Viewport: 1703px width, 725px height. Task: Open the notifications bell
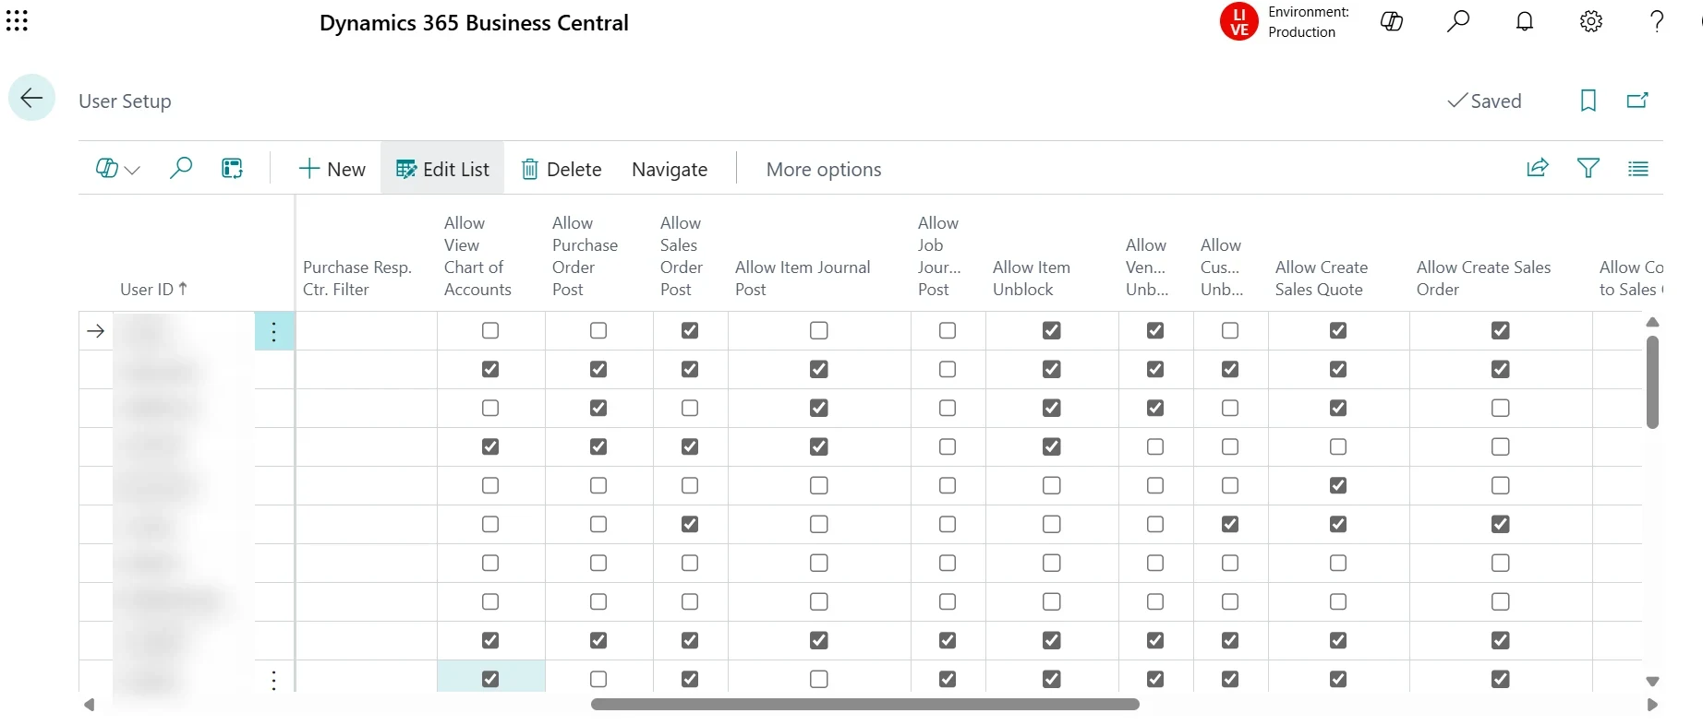[1525, 21]
